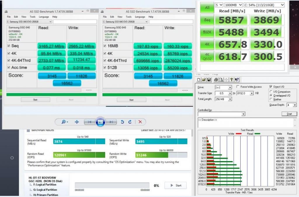Viewport: 299px width, 197px height.
Task: Click the F: Logical Partition drive icon
Action: [x=31, y=185]
